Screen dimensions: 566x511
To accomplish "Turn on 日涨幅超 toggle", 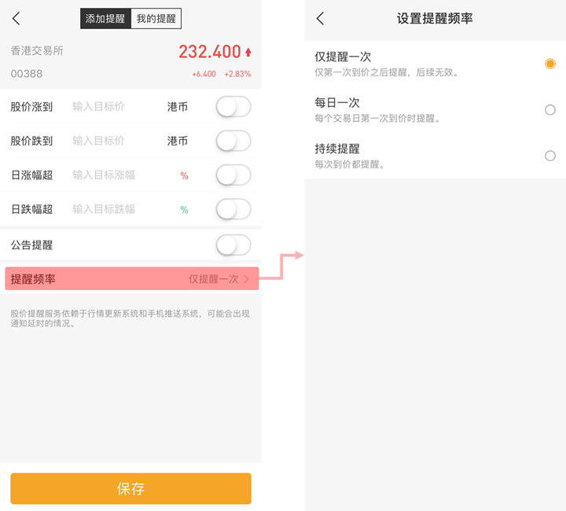I will [233, 175].
